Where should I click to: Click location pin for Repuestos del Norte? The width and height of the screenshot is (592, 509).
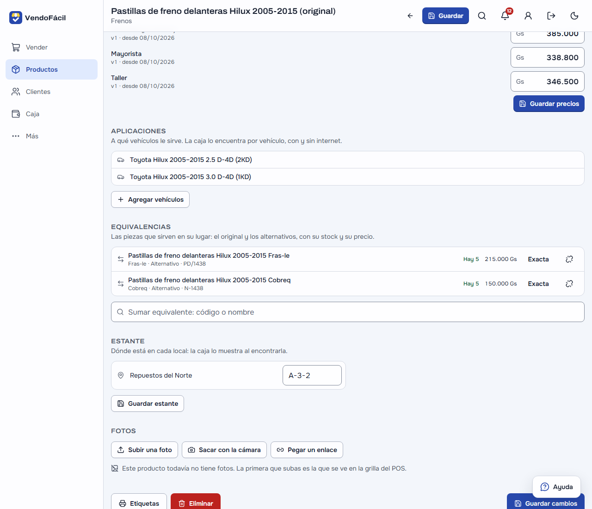click(x=121, y=375)
